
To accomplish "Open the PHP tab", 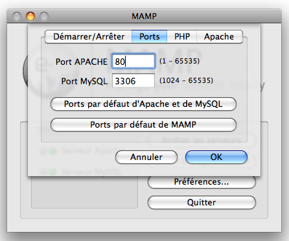I will point(182,36).
